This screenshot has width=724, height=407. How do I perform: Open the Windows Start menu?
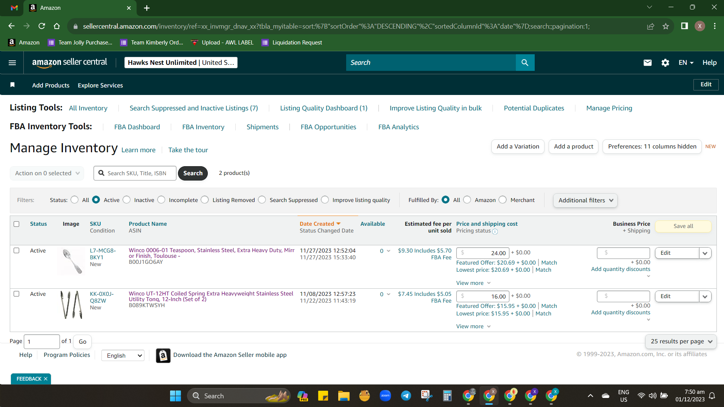pyautogui.click(x=175, y=396)
